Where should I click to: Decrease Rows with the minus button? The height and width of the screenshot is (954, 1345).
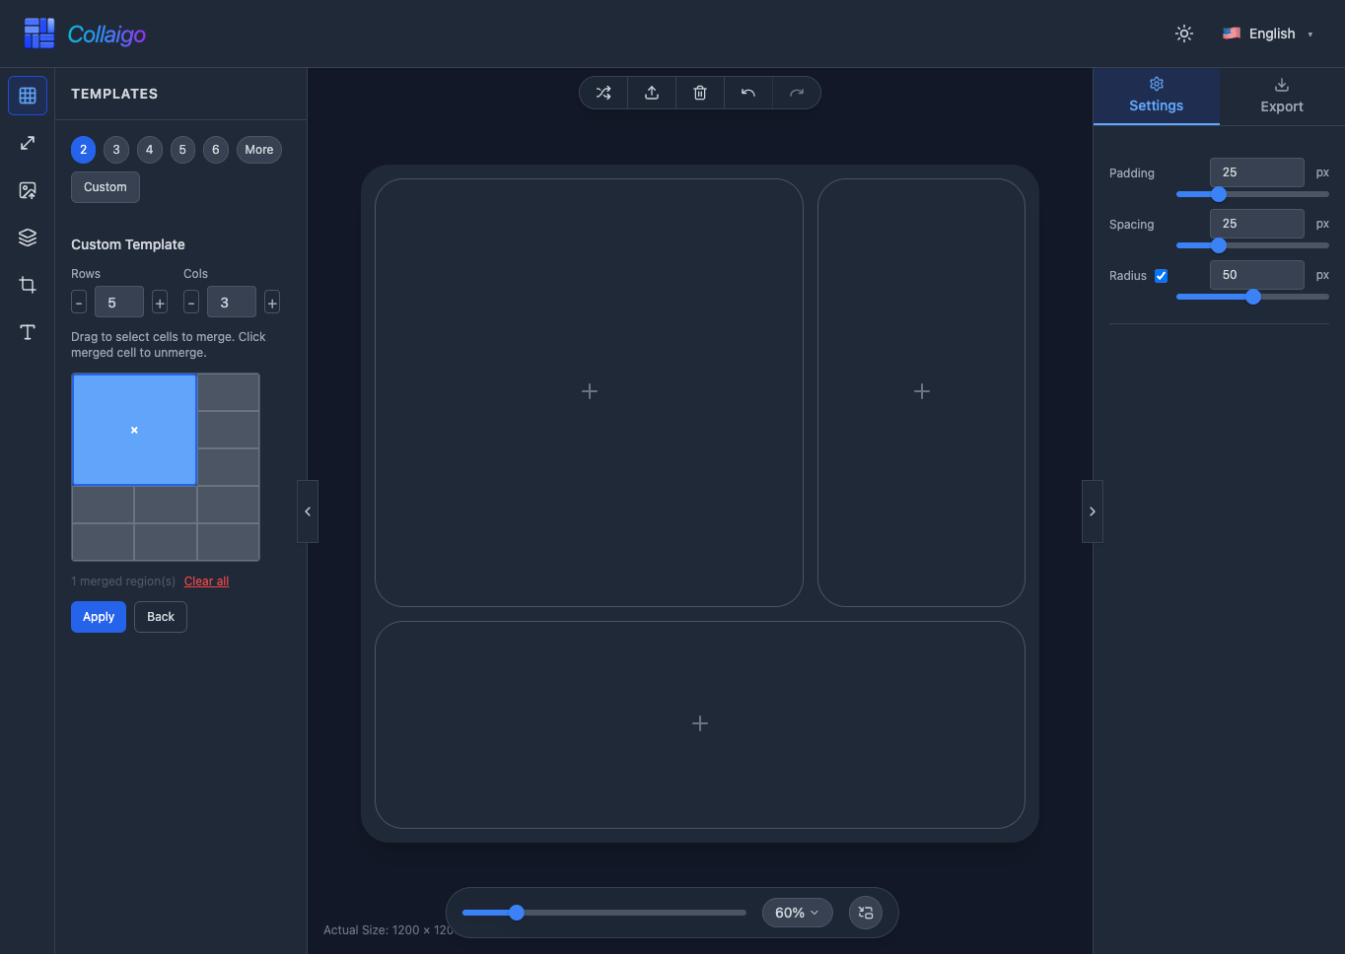(79, 303)
